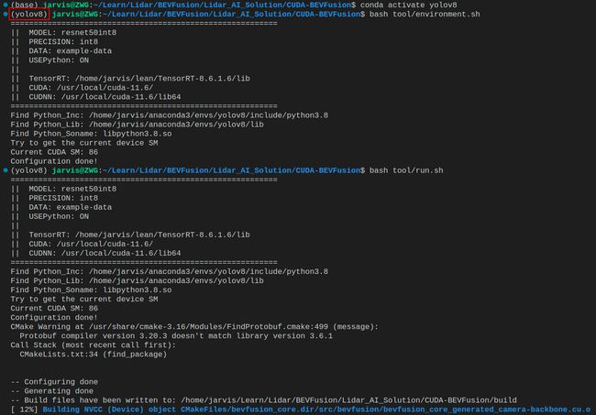Viewport: 596px width, 415px height.
Task: Open the TensorRT-8.6.1.6/lib path in run.sh output
Action: (x=162, y=235)
